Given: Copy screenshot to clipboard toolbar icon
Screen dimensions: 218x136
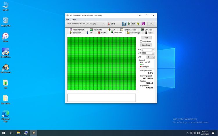Looking at the screenshot, I should click(129, 24).
